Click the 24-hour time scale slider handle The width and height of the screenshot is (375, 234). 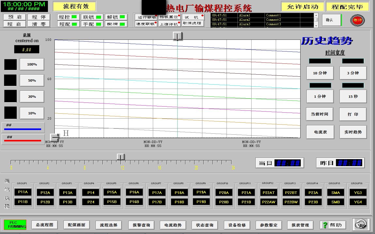coord(121,157)
